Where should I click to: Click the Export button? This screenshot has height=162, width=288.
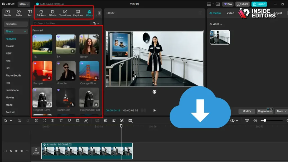[x=259, y=4]
